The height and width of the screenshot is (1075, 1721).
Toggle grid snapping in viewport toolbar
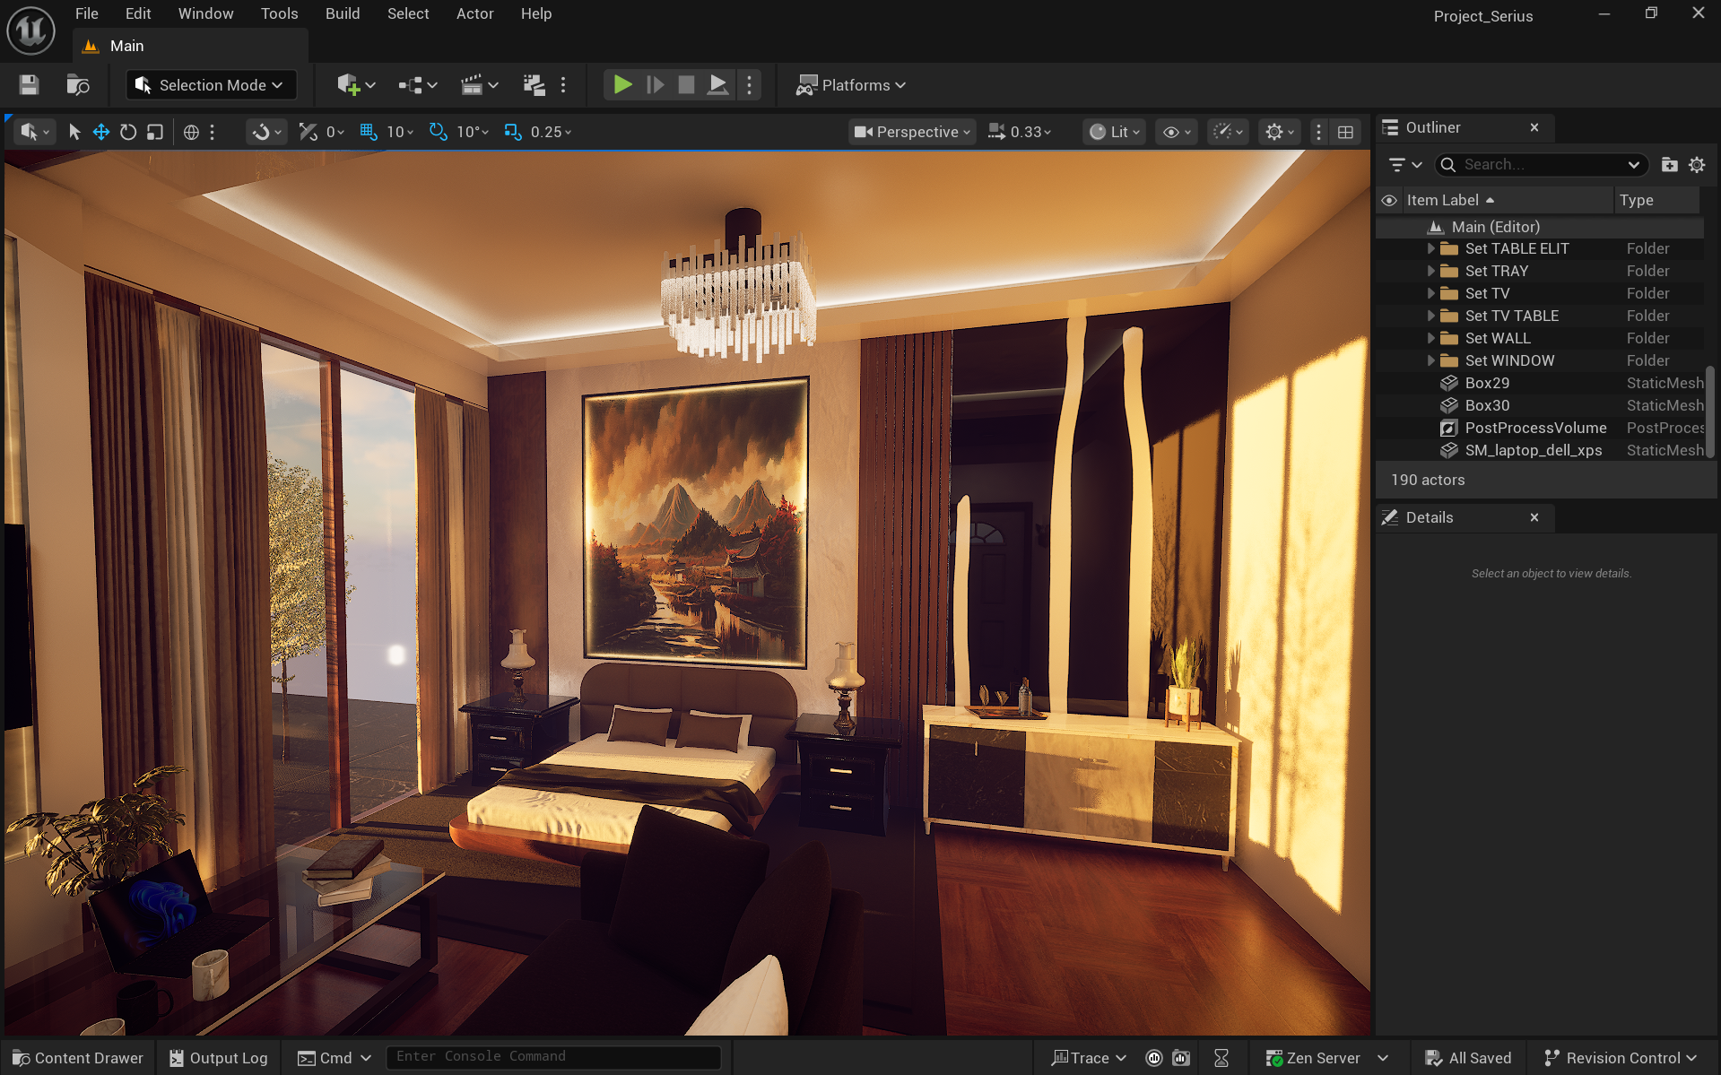click(368, 132)
